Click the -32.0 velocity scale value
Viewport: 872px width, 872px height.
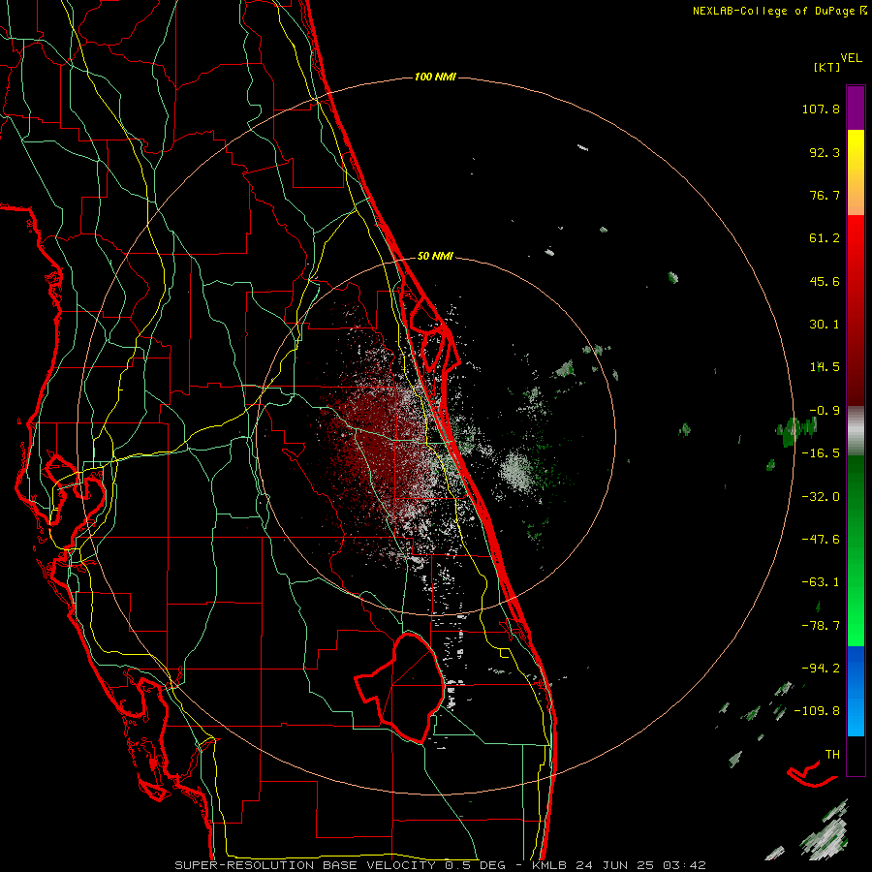click(821, 497)
